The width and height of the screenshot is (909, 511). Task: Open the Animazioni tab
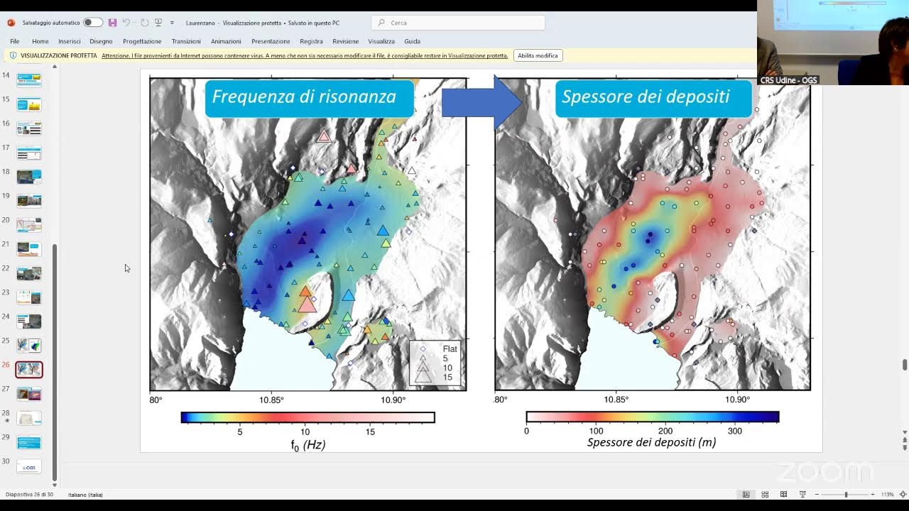click(226, 41)
